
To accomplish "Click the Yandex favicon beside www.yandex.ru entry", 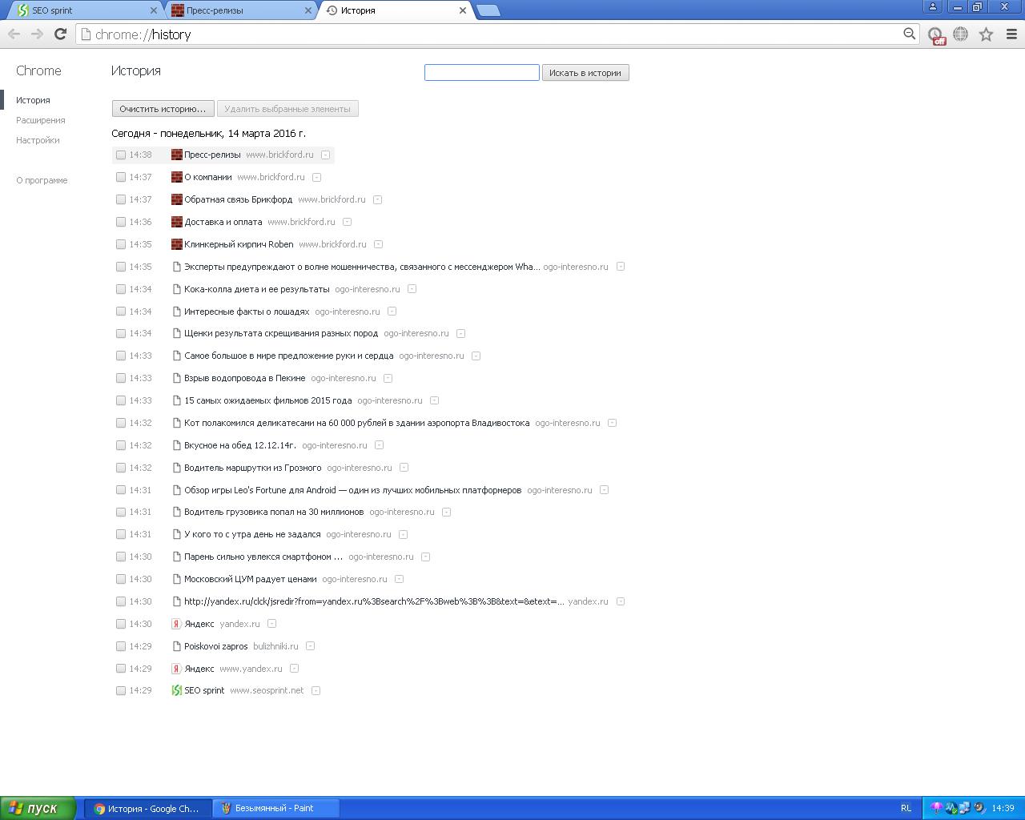I will point(177,669).
